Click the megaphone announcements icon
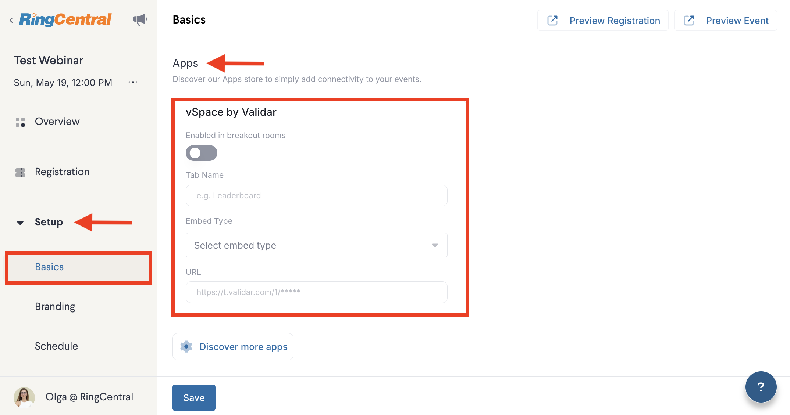 [140, 20]
